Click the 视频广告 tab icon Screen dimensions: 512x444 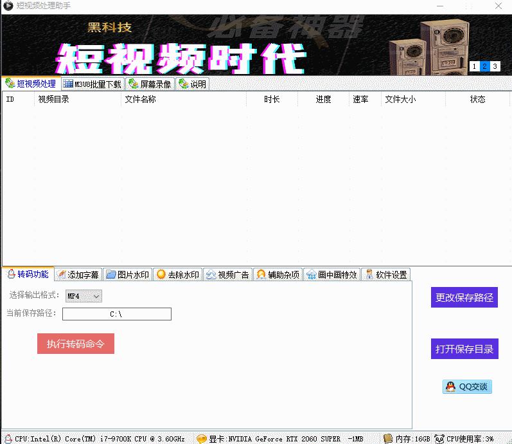pyautogui.click(x=211, y=275)
